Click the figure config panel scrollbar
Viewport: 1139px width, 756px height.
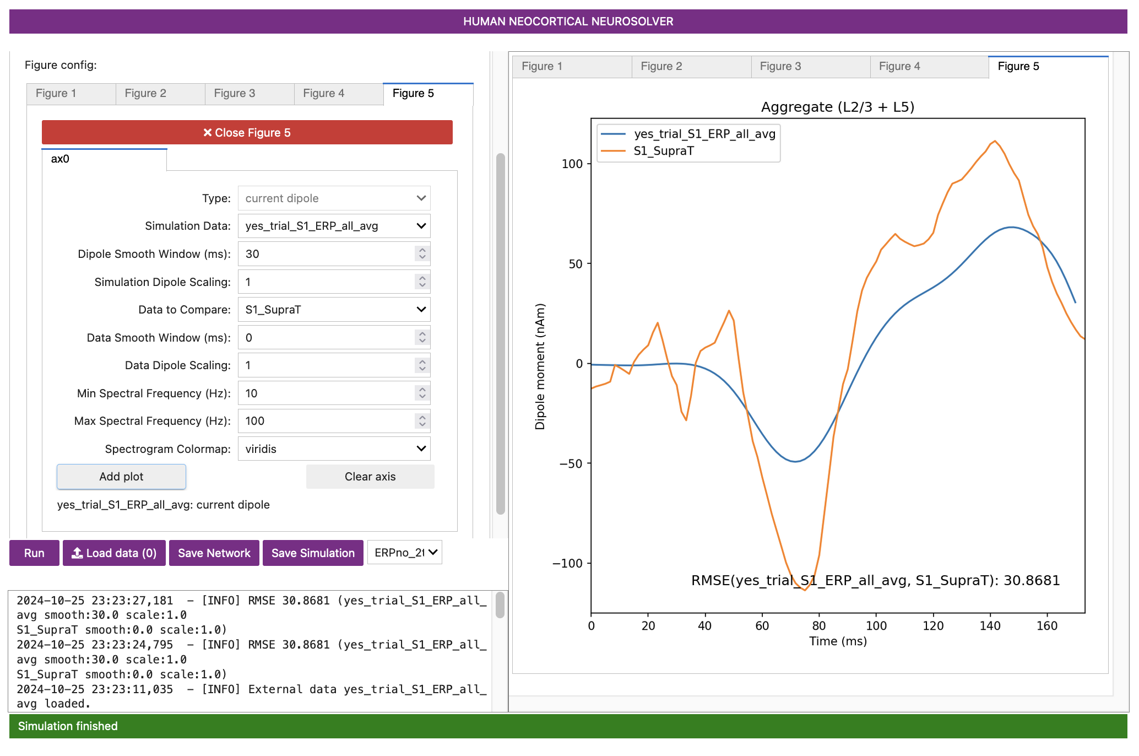point(500,333)
